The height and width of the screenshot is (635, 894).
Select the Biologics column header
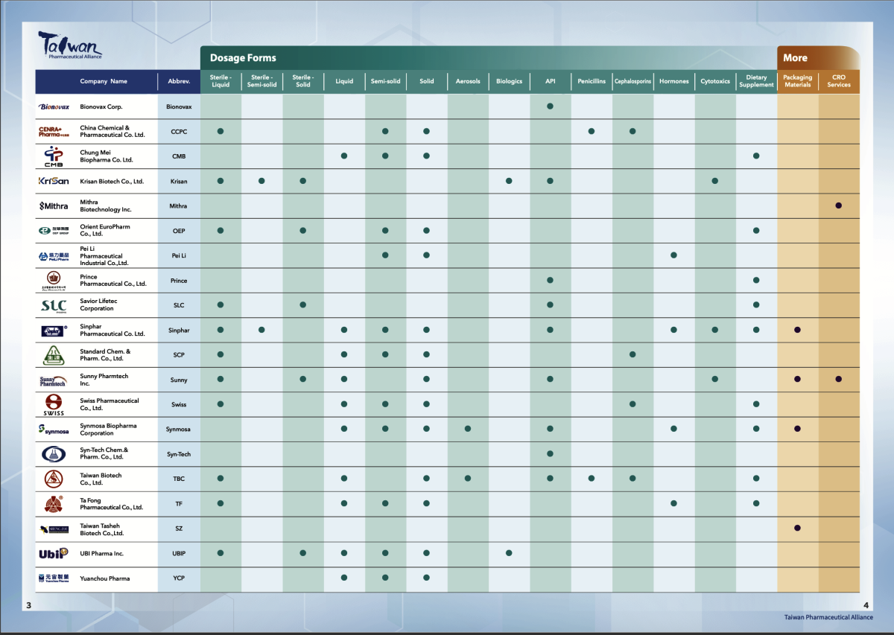point(509,81)
